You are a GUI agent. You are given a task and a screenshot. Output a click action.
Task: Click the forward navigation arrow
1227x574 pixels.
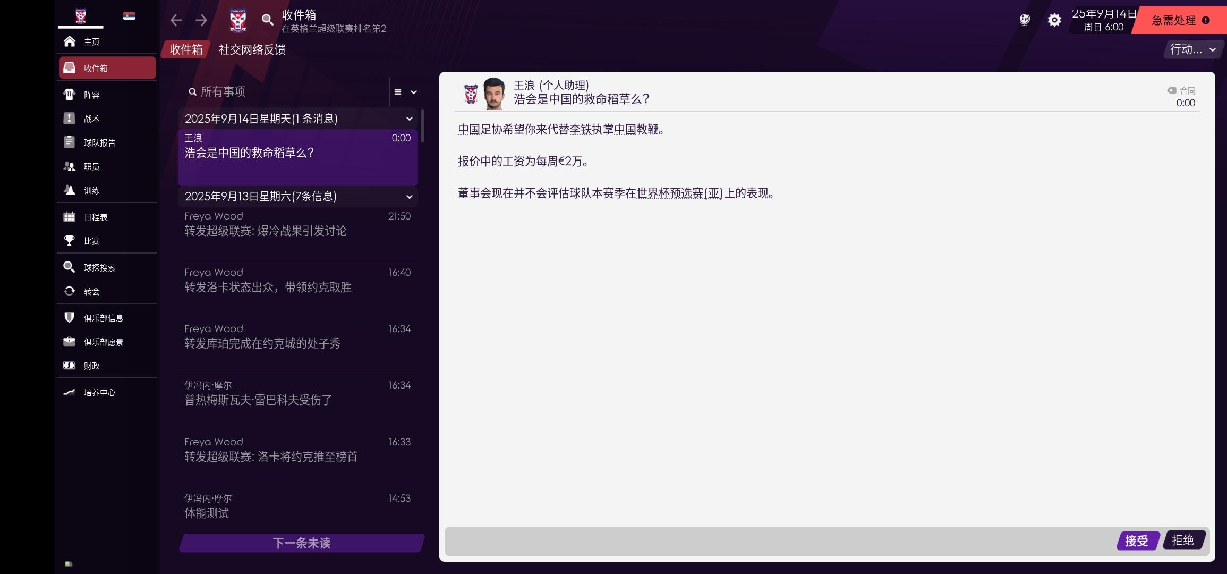(201, 20)
